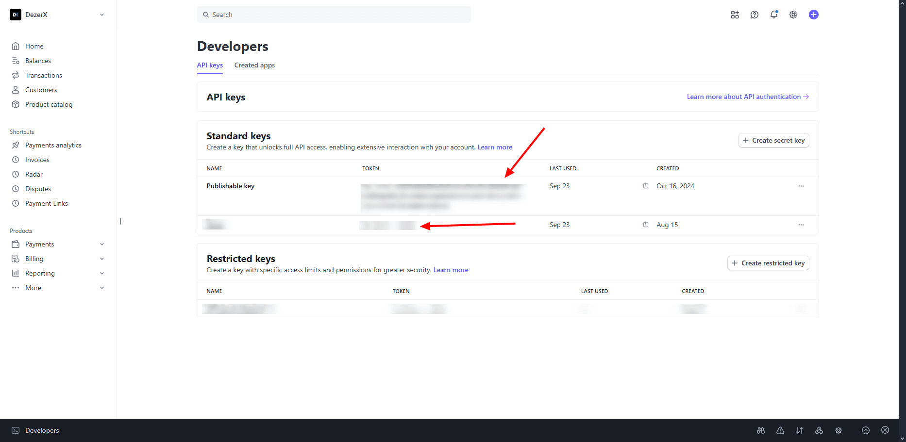The width and height of the screenshot is (906, 442).
Task: Open the apps grid icon in top bar
Action: [735, 15]
